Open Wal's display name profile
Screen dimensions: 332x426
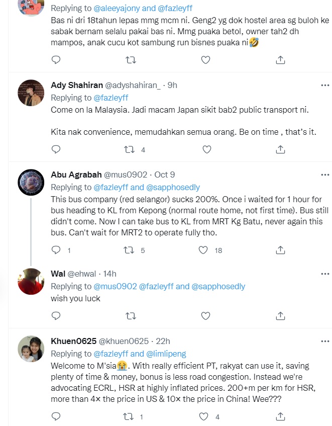pyautogui.click(x=58, y=274)
